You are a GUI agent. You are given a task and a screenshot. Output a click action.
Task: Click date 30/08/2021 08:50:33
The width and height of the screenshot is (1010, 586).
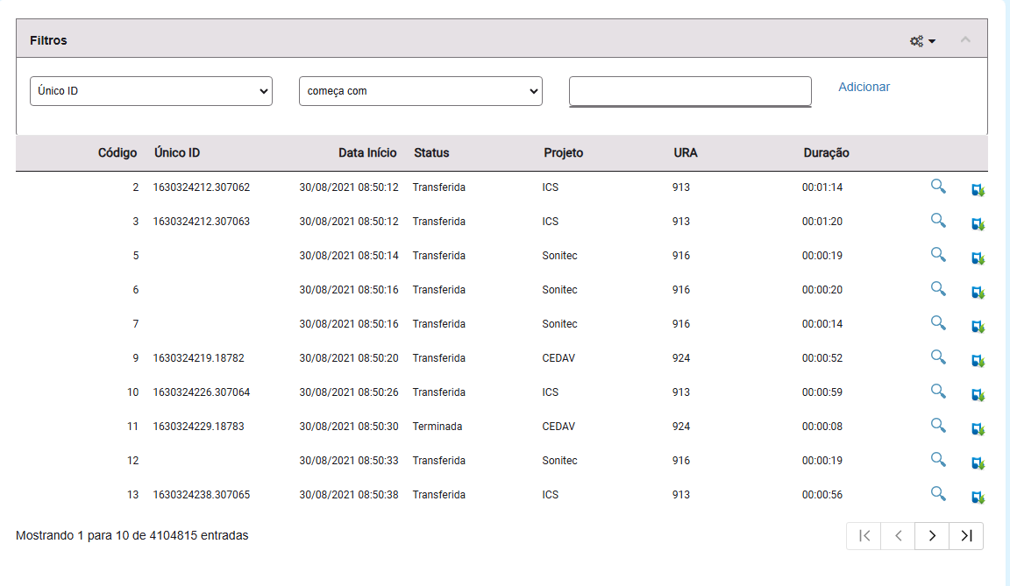349,461
